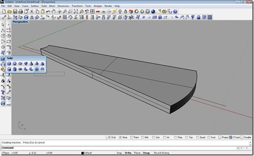Create a Box from the Solid flyout
The image size is (254, 156).
pyautogui.click(x=9, y=64)
